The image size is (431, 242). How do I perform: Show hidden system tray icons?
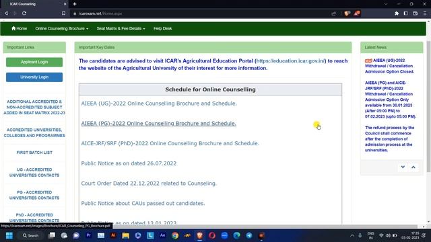pos(352,235)
